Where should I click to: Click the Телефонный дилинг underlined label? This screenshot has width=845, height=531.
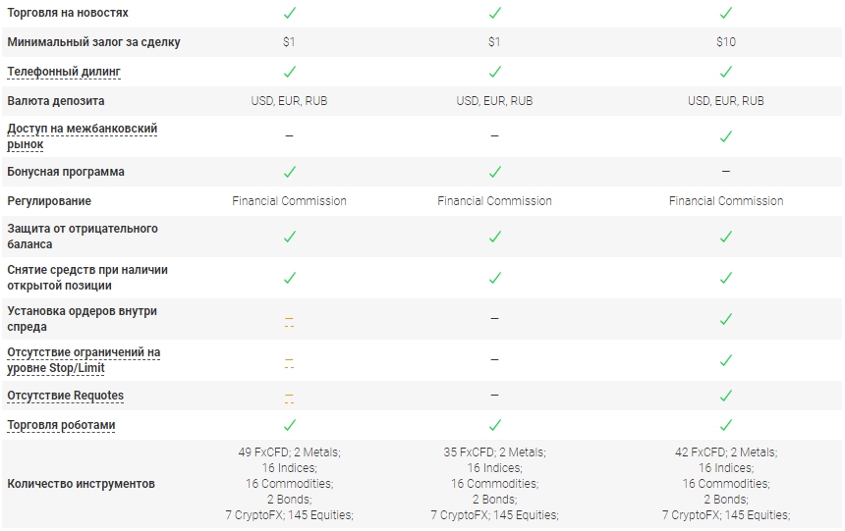pos(64,72)
